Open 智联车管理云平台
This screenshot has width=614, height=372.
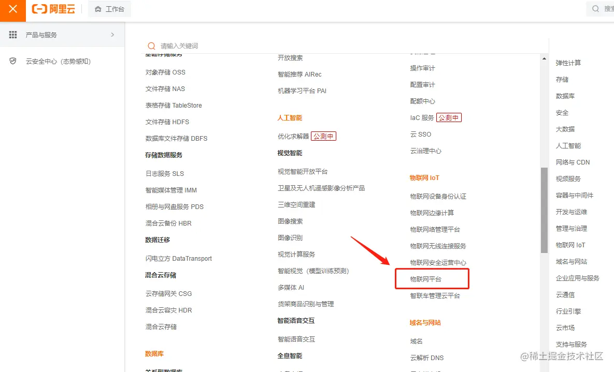435,296
